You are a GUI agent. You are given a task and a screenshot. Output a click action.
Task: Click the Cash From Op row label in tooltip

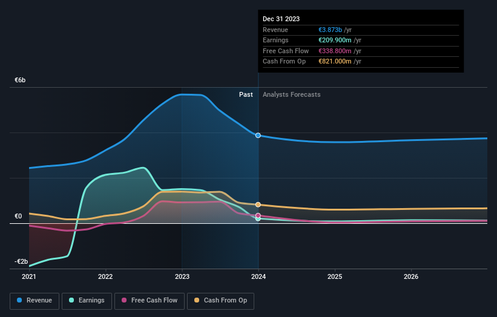point(285,62)
